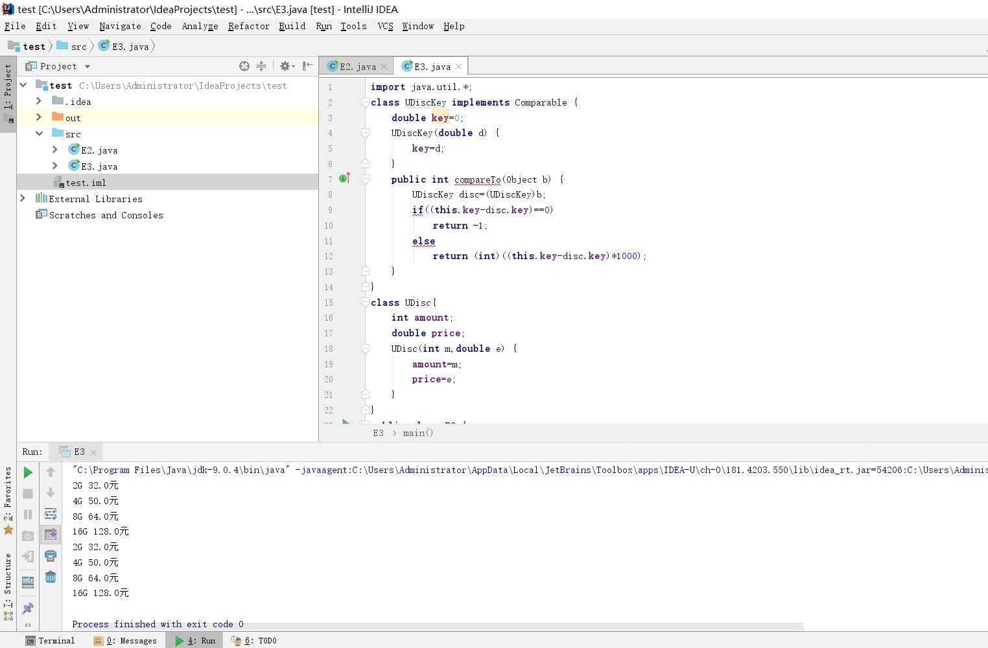The width and height of the screenshot is (988, 648).
Task: Click the src breadcrumb in navigation bar
Action: (x=72, y=46)
